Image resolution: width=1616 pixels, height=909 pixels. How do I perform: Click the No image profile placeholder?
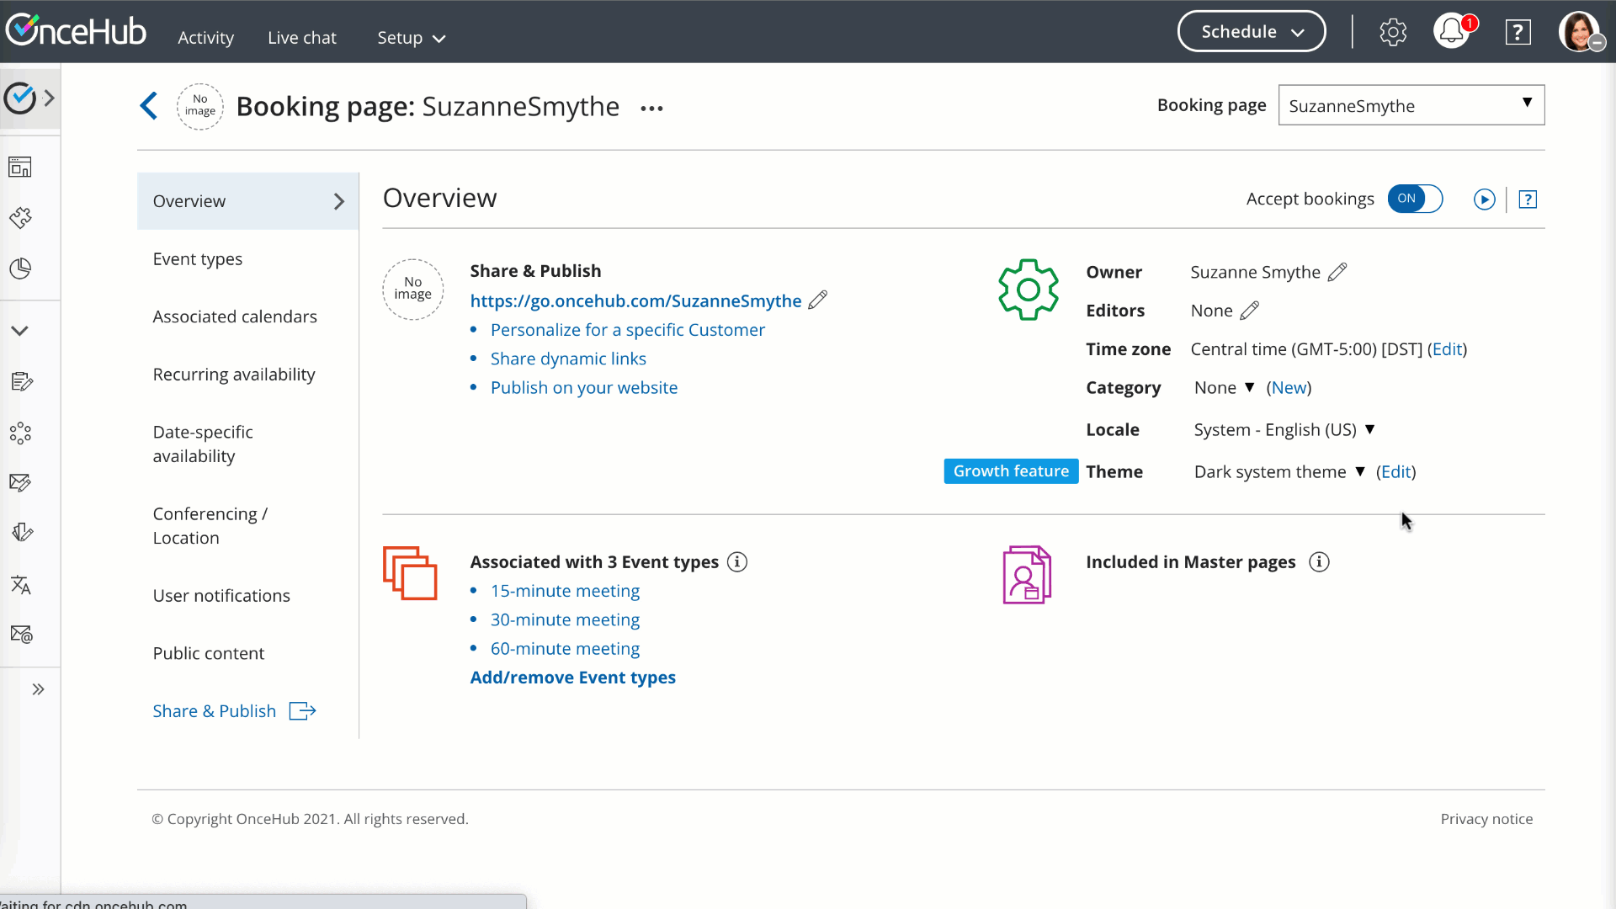tap(412, 289)
